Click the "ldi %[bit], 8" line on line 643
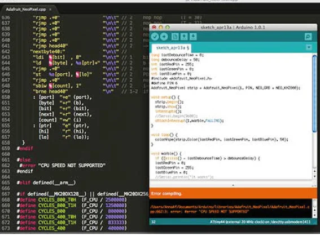This screenshot has height=236, width=320. point(58,57)
